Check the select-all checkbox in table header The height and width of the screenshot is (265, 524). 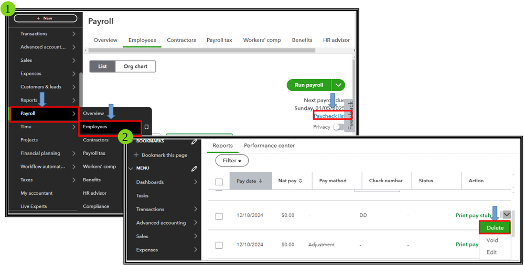tap(219, 182)
